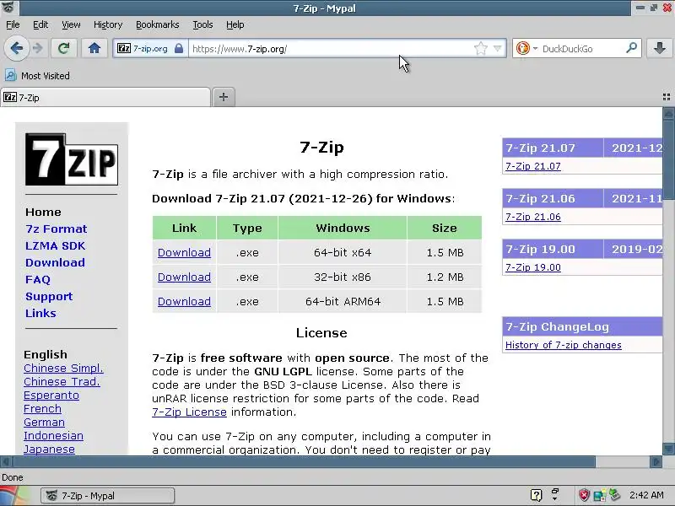Open the Tools menu

pos(202,24)
